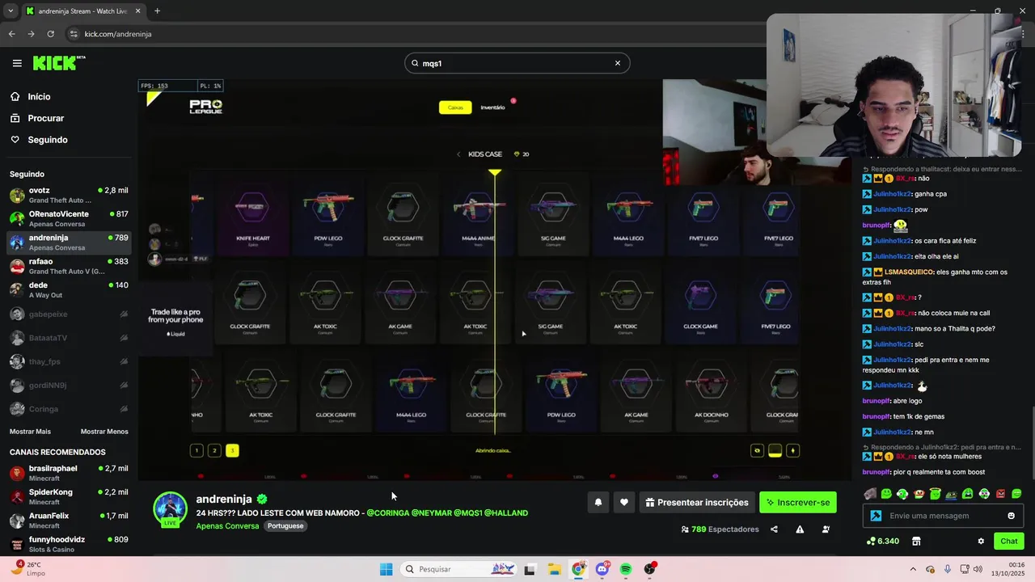The height and width of the screenshot is (582, 1035).
Task: Click the Apenas Conversa category link
Action: [x=227, y=526]
